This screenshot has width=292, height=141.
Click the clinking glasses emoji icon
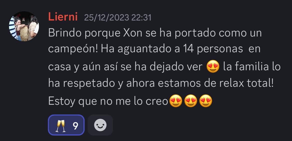pos(61,125)
